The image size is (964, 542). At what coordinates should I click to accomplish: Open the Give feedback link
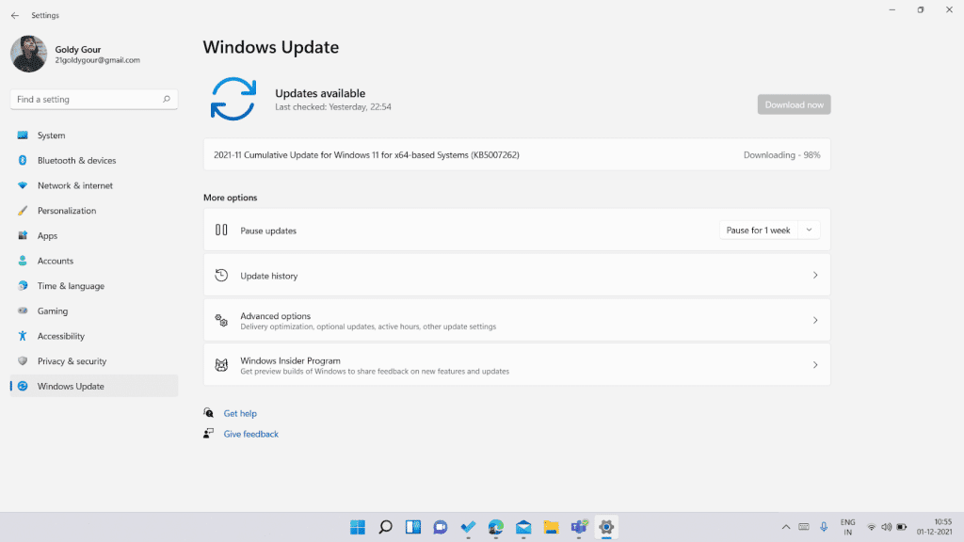tap(250, 434)
